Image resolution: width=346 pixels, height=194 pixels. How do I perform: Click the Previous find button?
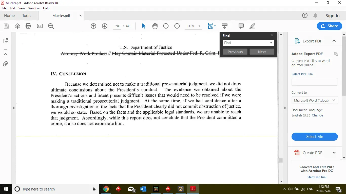pyautogui.click(x=235, y=52)
